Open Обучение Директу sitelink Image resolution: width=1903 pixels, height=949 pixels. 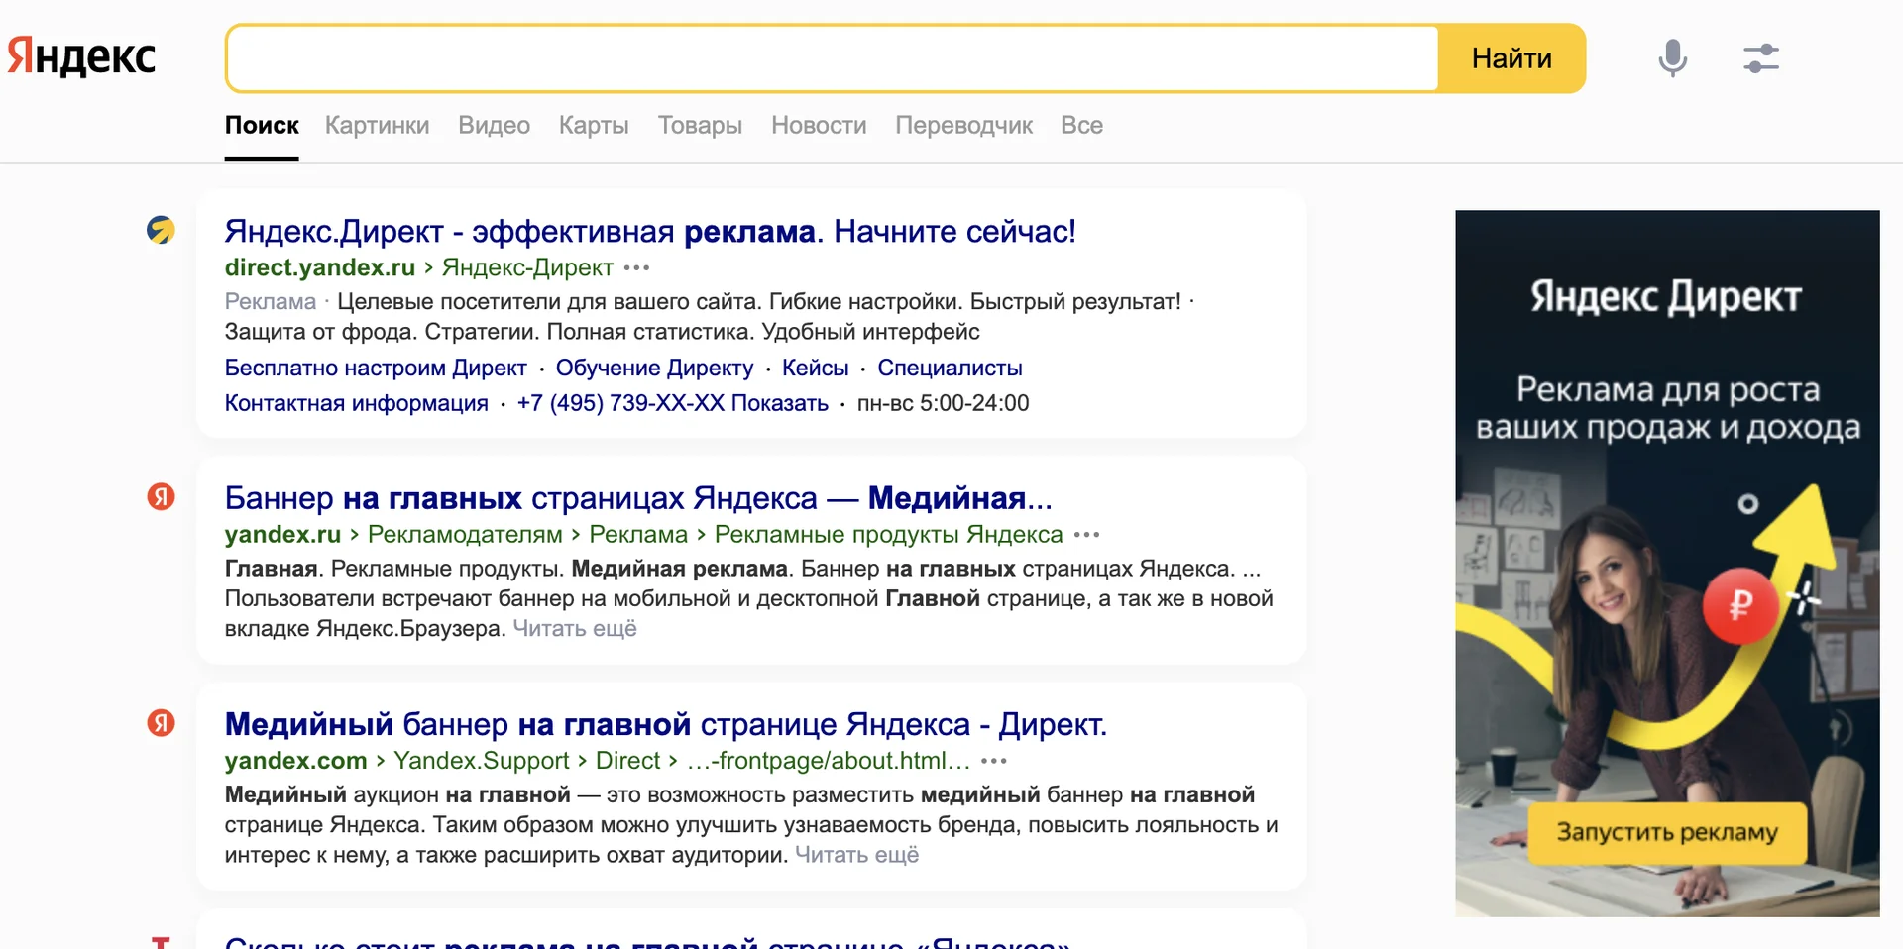click(654, 368)
